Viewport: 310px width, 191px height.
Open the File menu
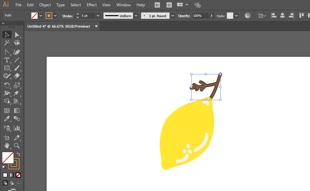coord(18,5)
